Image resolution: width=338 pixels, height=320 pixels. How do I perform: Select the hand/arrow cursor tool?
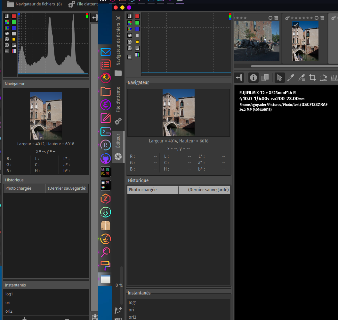click(x=279, y=78)
